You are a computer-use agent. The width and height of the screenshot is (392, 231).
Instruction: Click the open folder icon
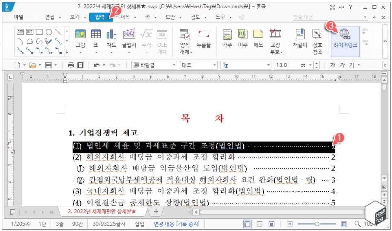(33, 65)
